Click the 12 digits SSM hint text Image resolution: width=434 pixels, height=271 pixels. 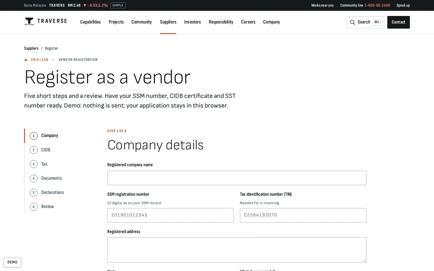point(134,203)
